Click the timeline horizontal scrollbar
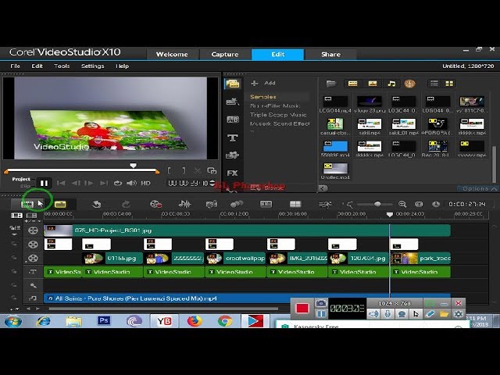The width and height of the screenshot is (500, 375). 163,309
